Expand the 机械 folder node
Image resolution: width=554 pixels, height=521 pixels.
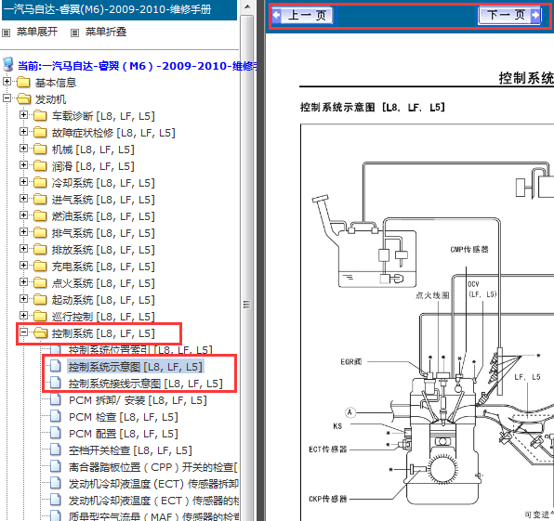click(x=23, y=149)
